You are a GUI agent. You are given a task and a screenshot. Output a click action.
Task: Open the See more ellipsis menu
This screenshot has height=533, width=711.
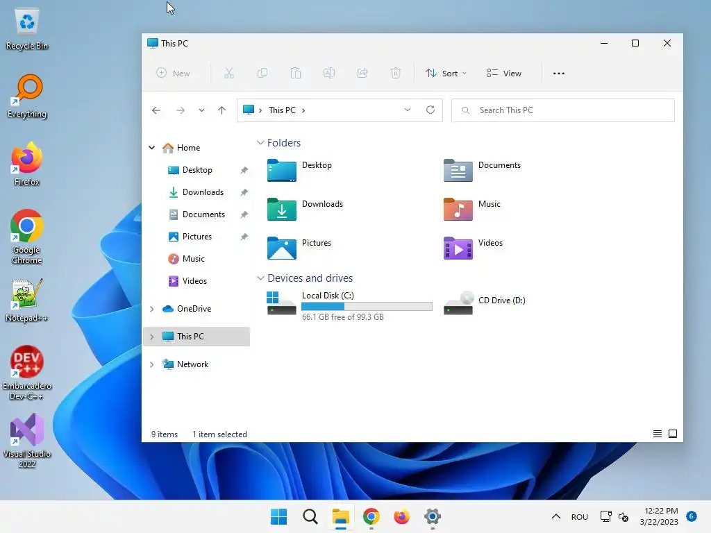(x=559, y=74)
